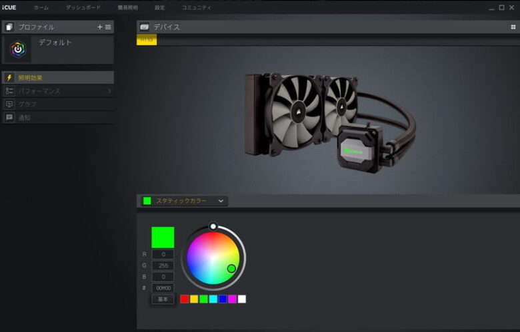Choose the cyan preset swatch
The width and height of the screenshot is (520, 332).
[x=213, y=299]
